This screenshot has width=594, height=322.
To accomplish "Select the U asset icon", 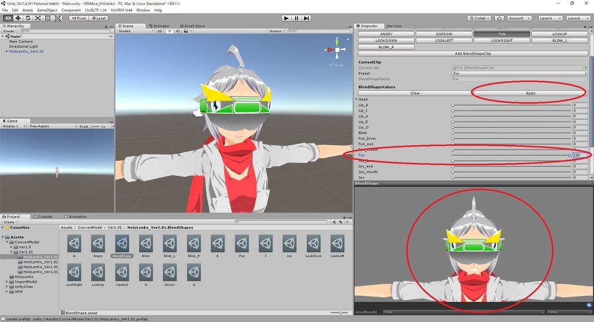I will coord(194,272).
